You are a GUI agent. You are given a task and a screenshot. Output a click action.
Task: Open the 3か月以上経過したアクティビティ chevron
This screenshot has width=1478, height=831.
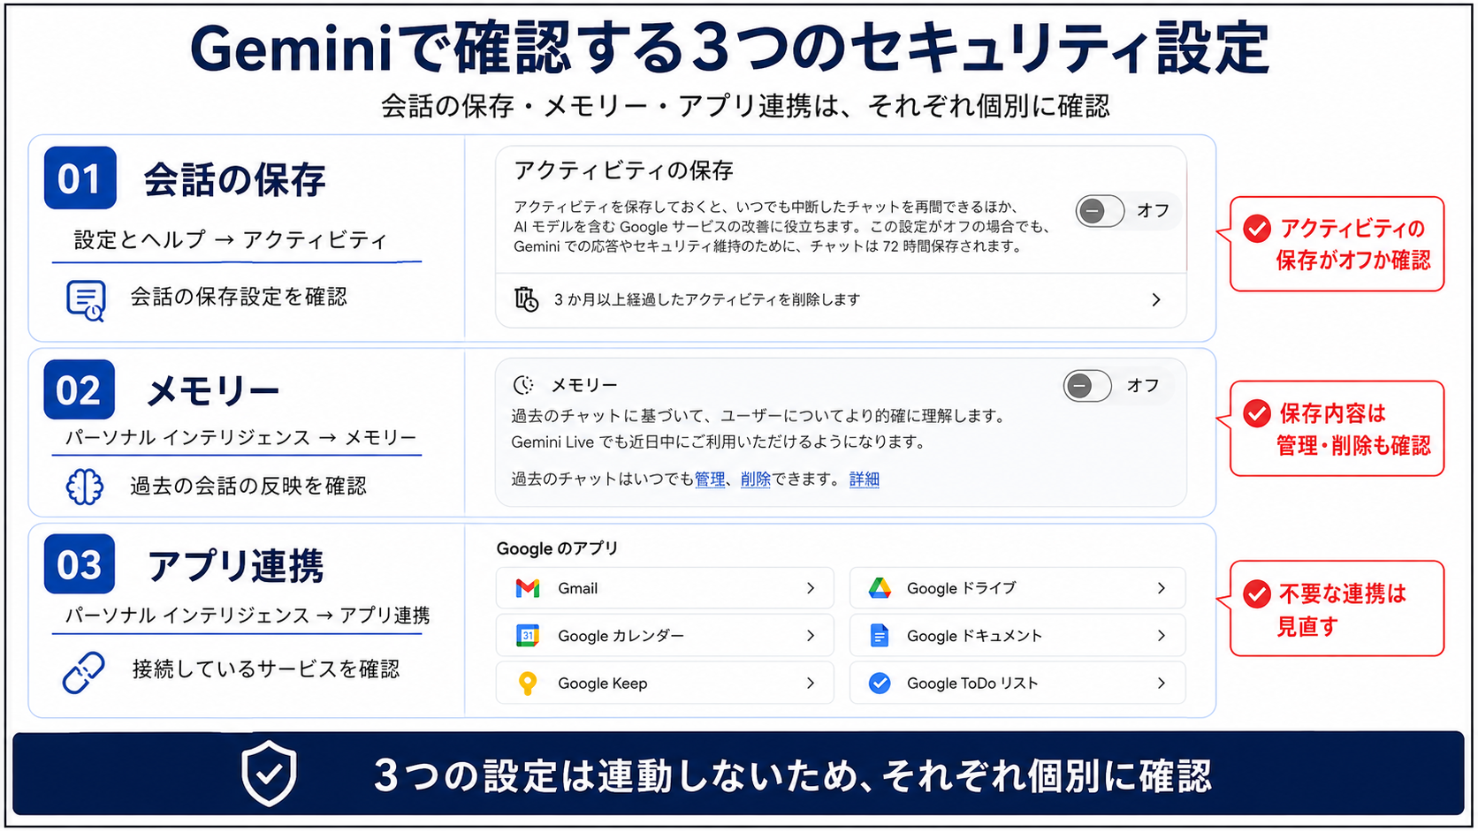coord(1156,300)
